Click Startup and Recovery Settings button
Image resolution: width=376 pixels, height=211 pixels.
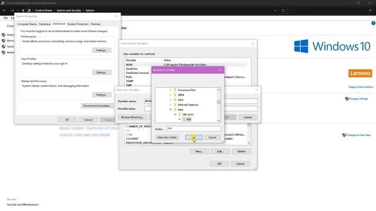pos(102,95)
